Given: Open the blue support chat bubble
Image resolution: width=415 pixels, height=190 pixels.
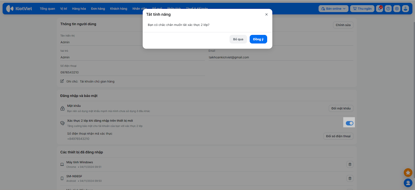Looking at the screenshot, I should point(408,183).
